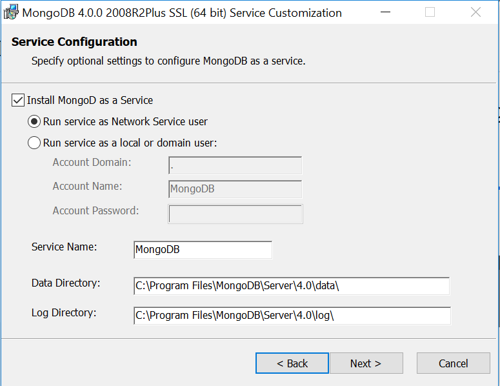Click the disabled maximize window button
The width and height of the screenshot is (500, 386).
[x=430, y=12]
